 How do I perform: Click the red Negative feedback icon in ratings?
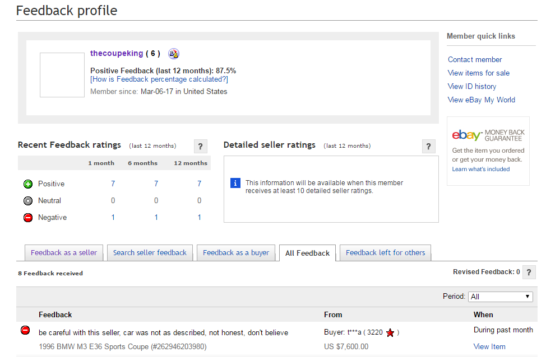[28, 218]
